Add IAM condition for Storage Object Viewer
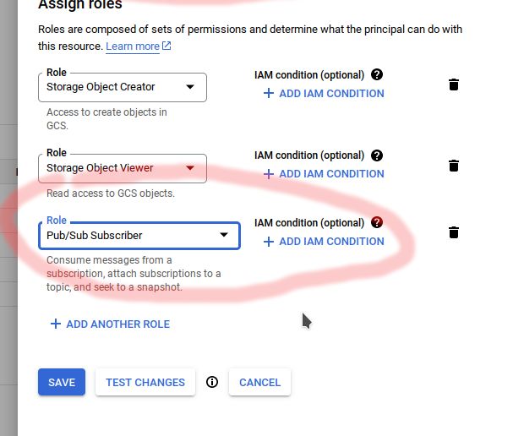The image size is (513, 436). tap(324, 173)
